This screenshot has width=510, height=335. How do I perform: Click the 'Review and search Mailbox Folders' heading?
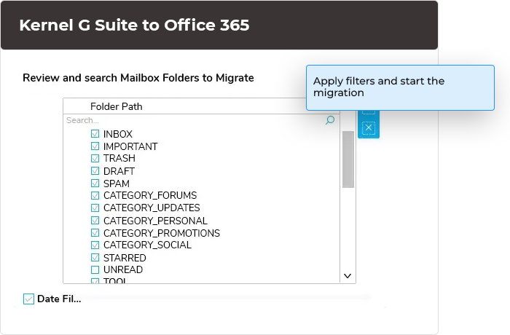click(138, 78)
